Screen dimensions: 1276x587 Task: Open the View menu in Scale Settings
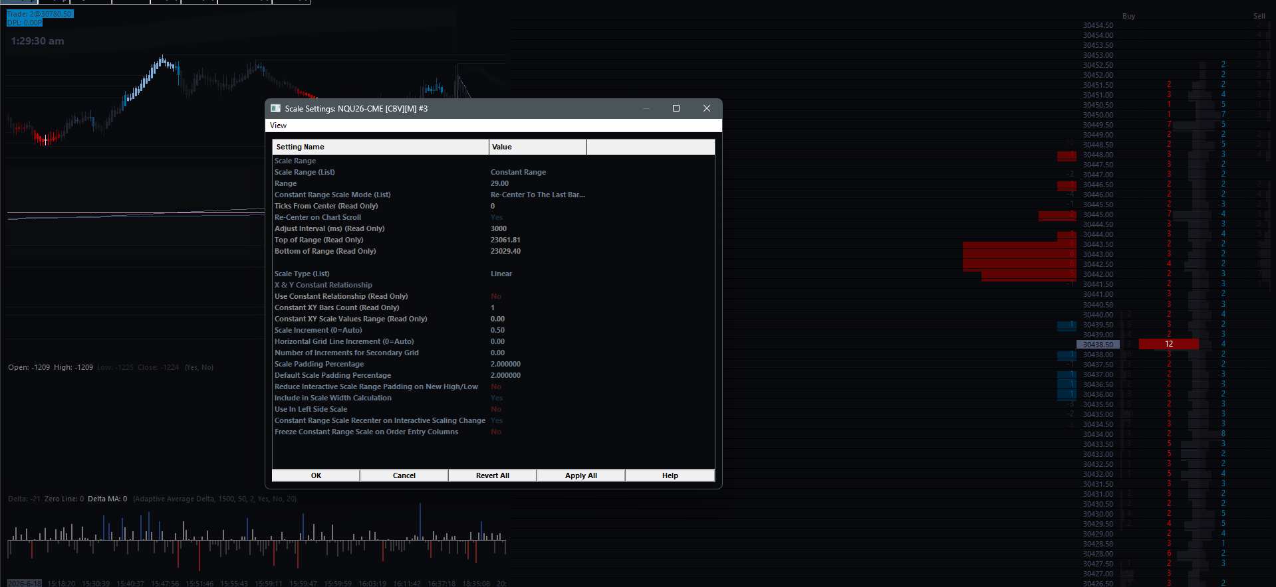[278, 126]
